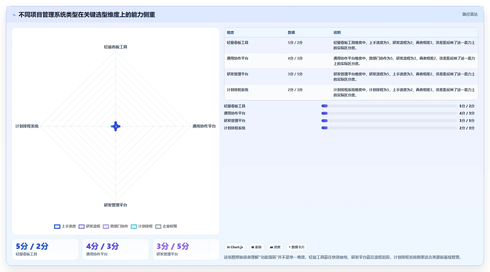
Task: Toggle the 企业权限 legend swatch
Action: click(158, 226)
